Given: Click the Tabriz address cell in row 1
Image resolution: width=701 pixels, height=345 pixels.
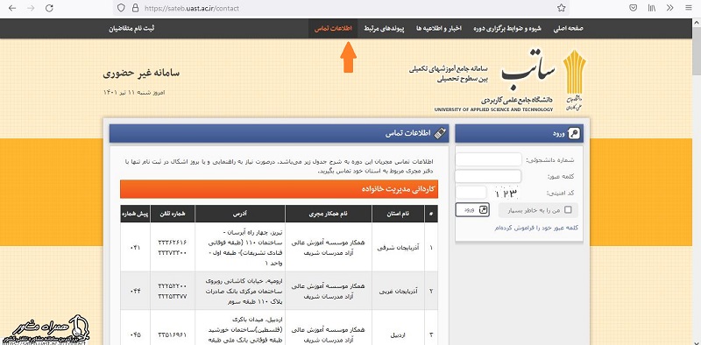Looking at the screenshot, I should (x=239, y=247).
